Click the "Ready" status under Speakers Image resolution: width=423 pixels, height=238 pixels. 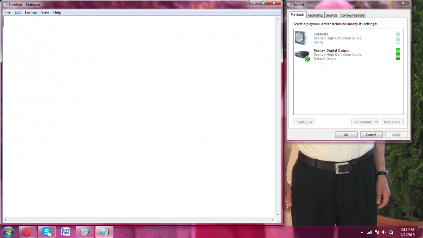pos(318,42)
